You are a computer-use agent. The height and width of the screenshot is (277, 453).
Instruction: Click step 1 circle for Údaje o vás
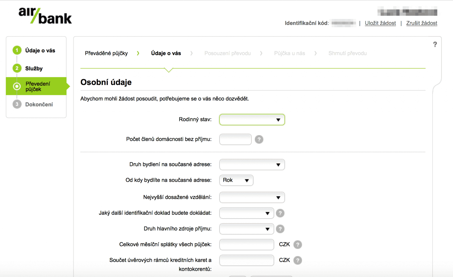(x=17, y=50)
